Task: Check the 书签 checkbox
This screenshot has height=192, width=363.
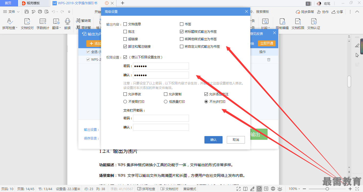Action: click(181, 24)
